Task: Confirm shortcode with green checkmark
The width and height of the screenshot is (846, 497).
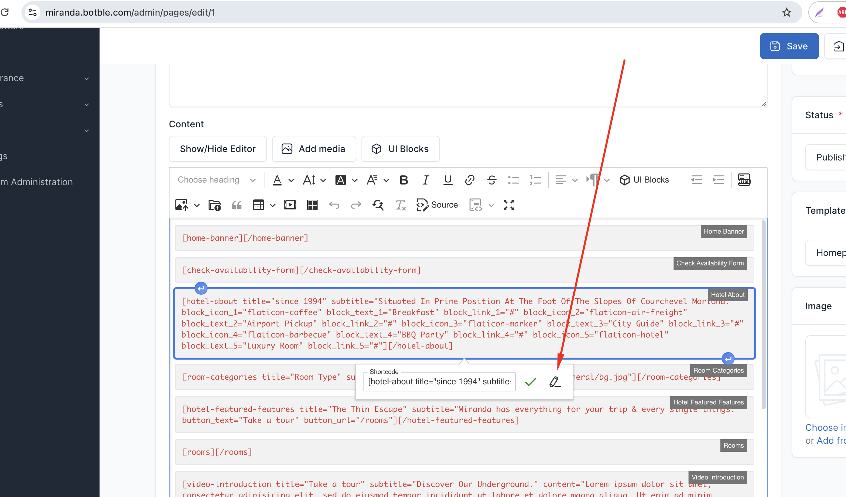Action: click(531, 381)
